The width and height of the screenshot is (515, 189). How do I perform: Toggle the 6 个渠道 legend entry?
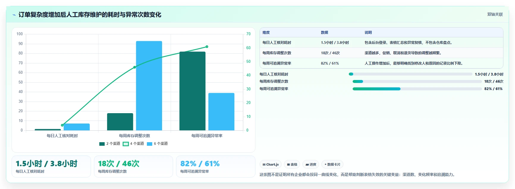point(157,144)
